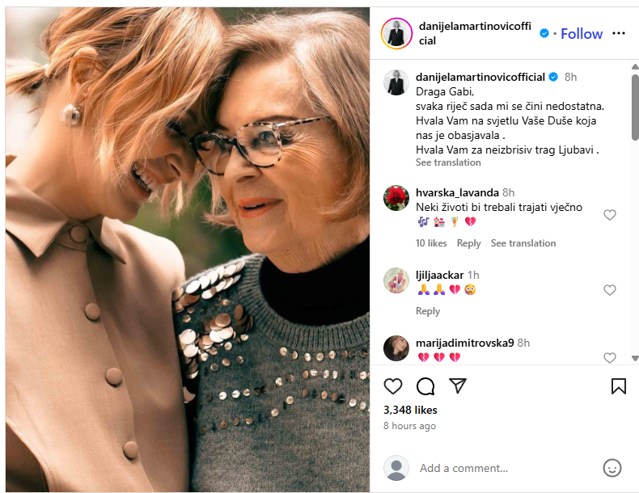The image size is (639, 493).
Task: Like marijadimitrovska9's comment
Action: (x=610, y=357)
